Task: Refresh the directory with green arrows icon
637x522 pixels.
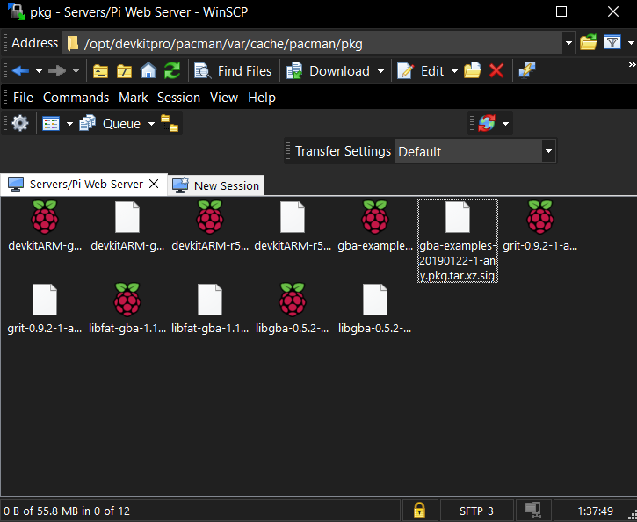Action: tap(172, 71)
